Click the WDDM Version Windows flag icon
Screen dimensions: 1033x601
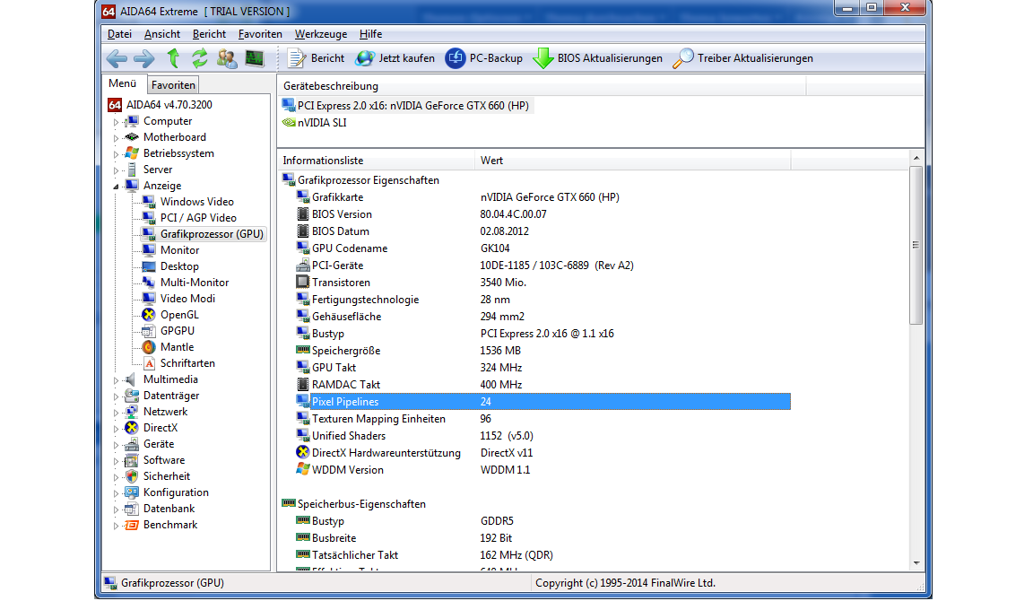(302, 470)
